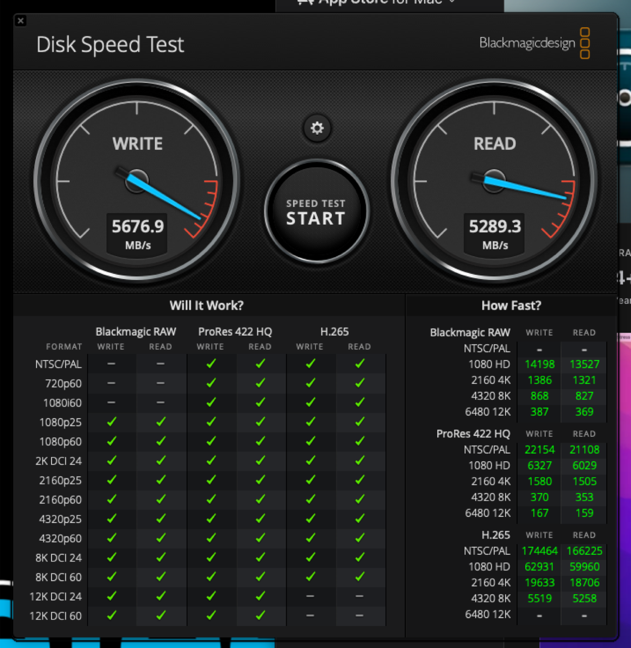The image size is (631, 648).
Task: Click the H.265 column header in Will It Work
Action: (x=334, y=332)
